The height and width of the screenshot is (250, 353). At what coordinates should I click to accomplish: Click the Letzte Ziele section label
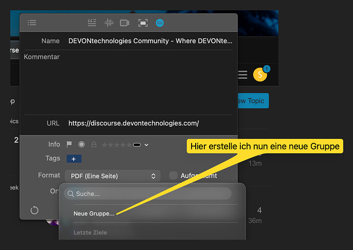tap(90, 233)
